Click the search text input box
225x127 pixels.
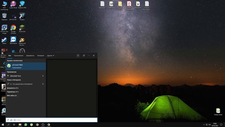(x=52, y=120)
